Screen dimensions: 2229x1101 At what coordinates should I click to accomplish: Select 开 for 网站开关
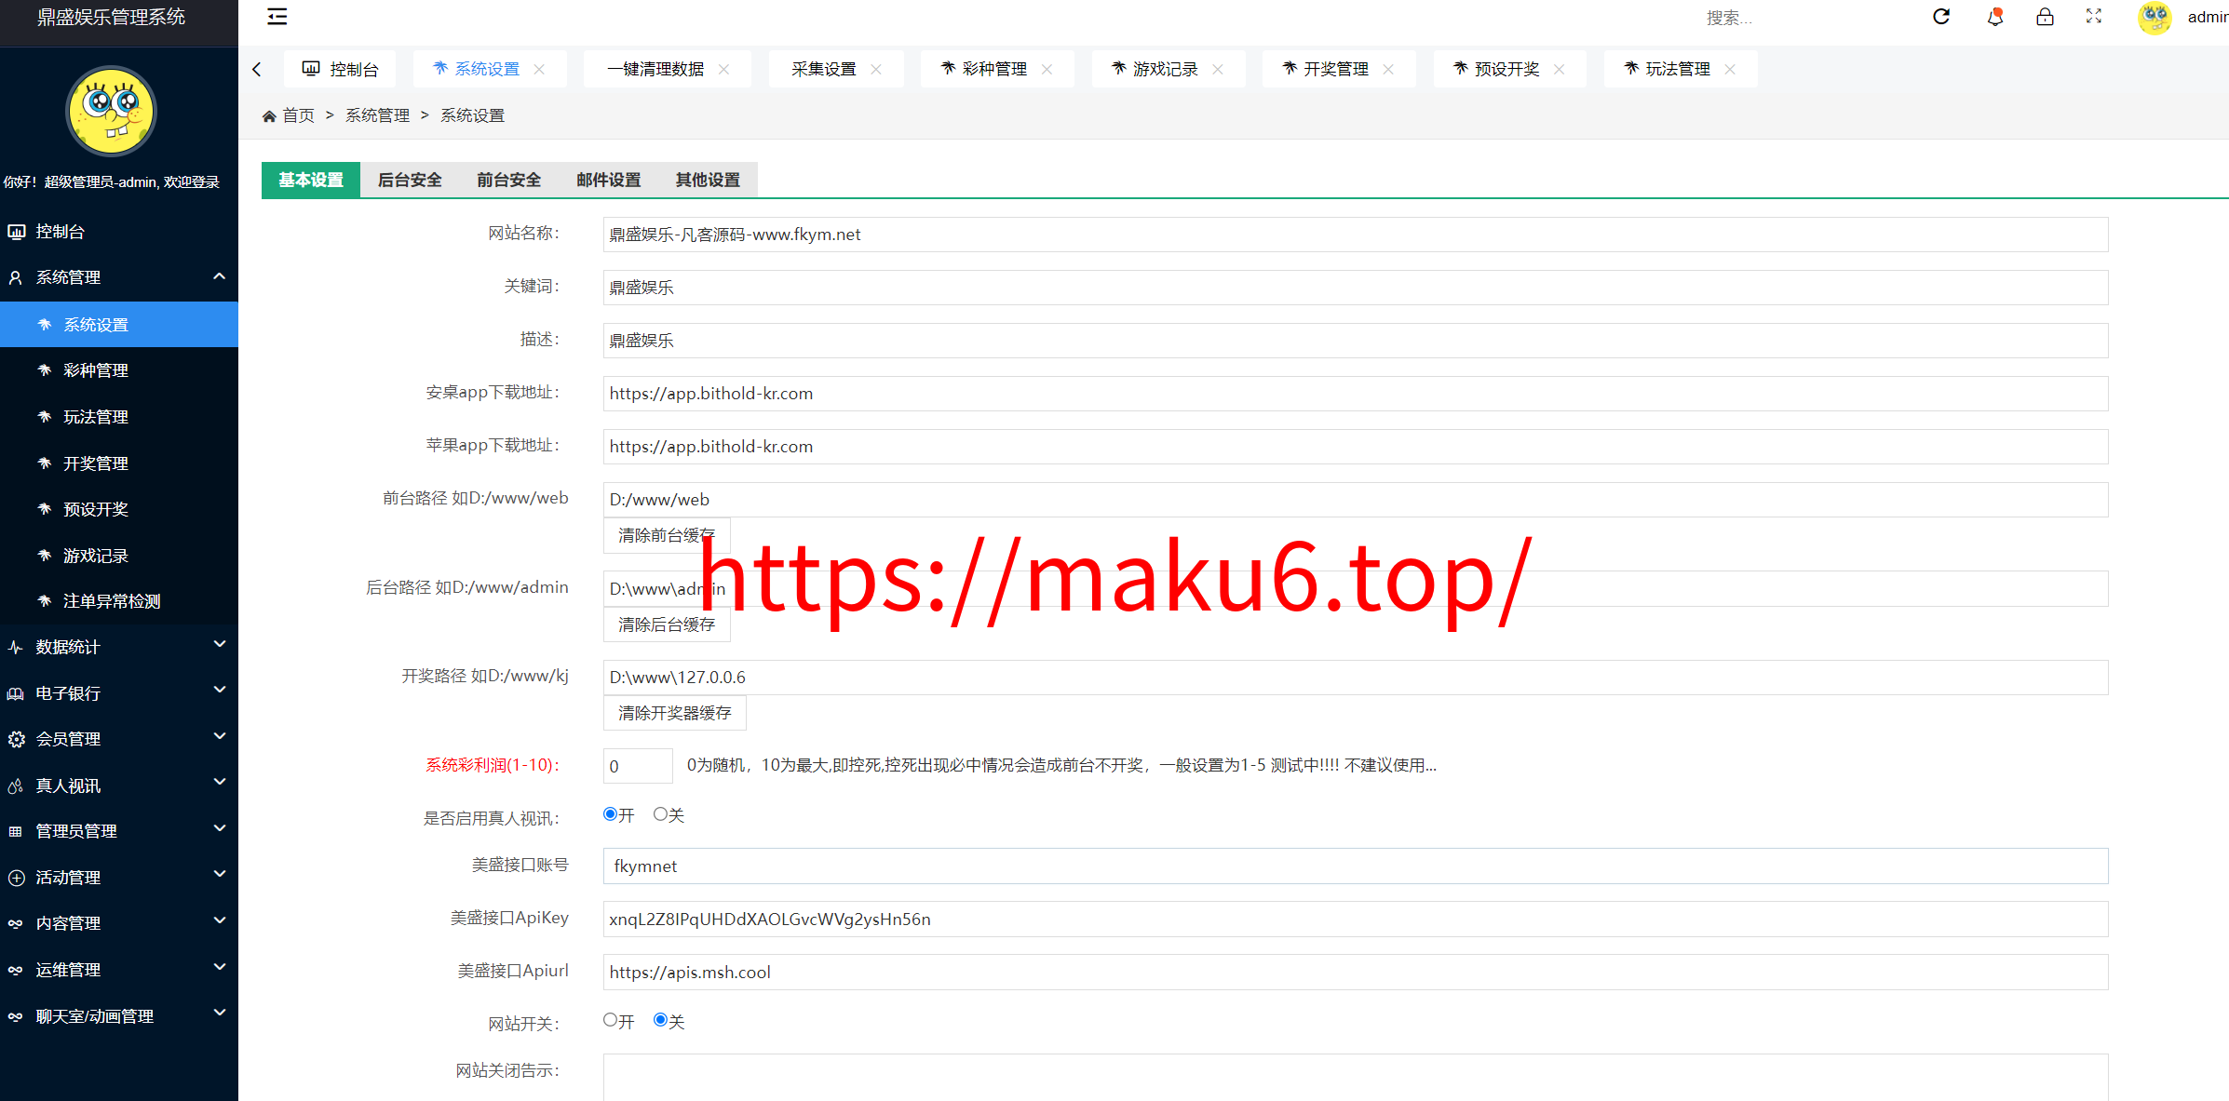pyautogui.click(x=610, y=1020)
